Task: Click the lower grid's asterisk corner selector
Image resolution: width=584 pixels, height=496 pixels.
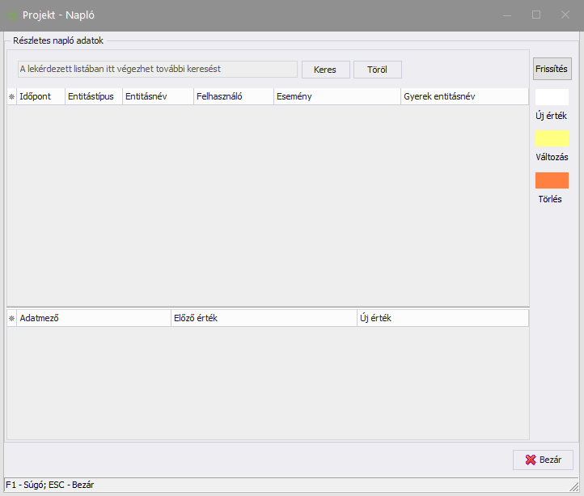Action: tap(11, 318)
